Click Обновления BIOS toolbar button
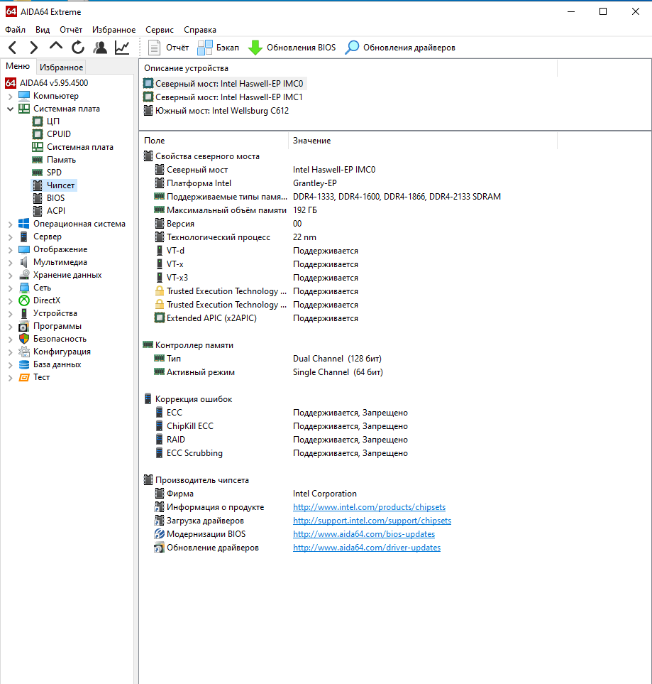Screen dimensions: 652x684 click(292, 48)
